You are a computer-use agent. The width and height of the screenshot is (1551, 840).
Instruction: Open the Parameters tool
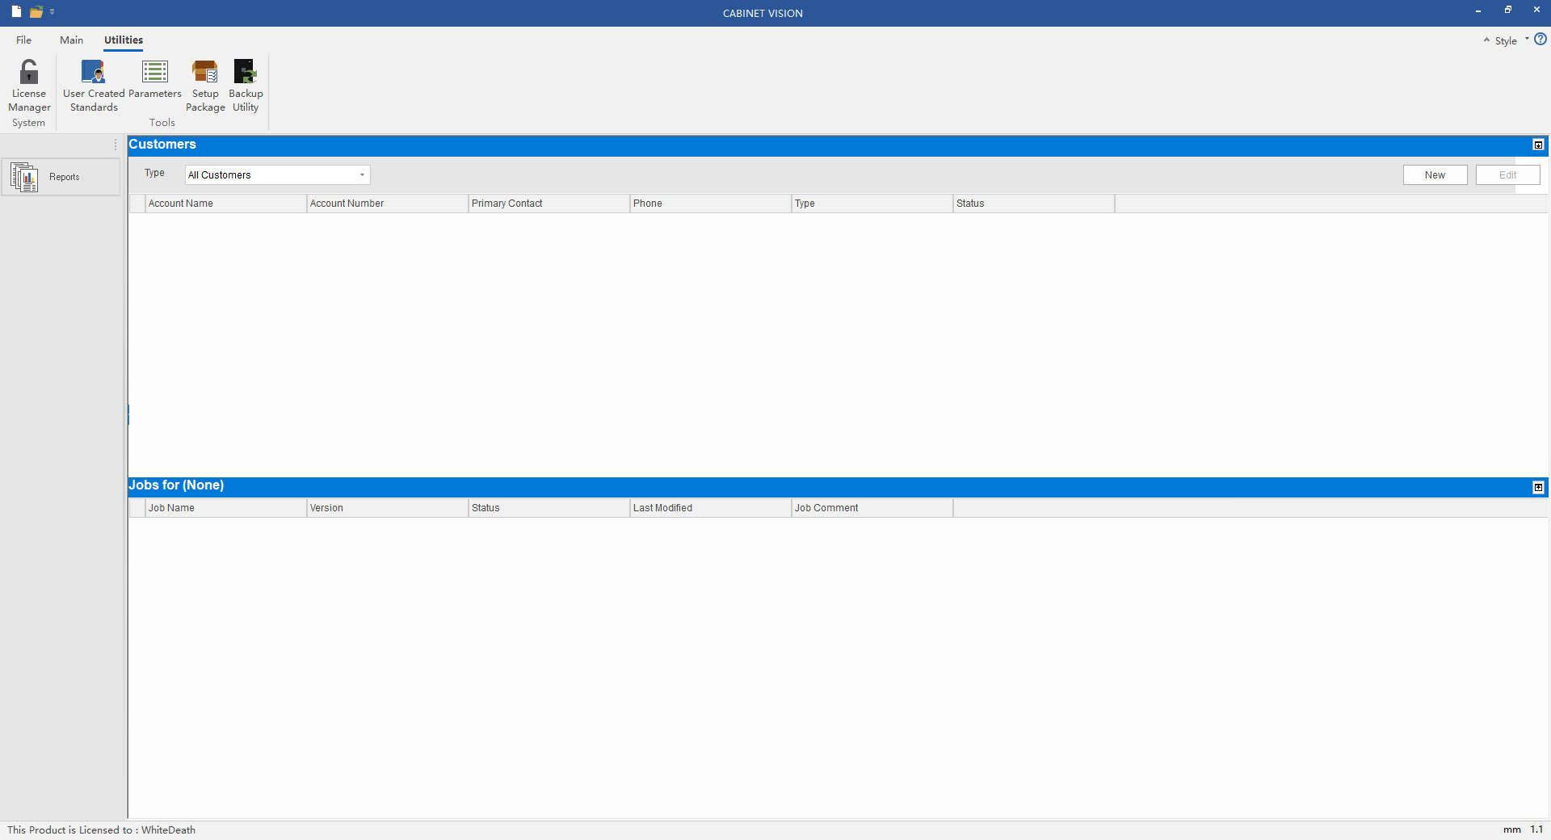[x=155, y=79]
